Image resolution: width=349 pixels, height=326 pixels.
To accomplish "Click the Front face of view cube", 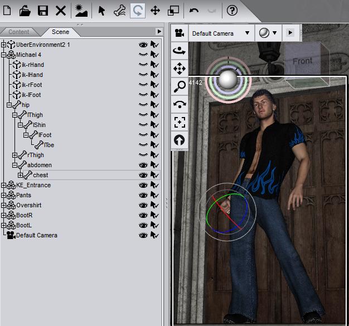I will tap(302, 61).
